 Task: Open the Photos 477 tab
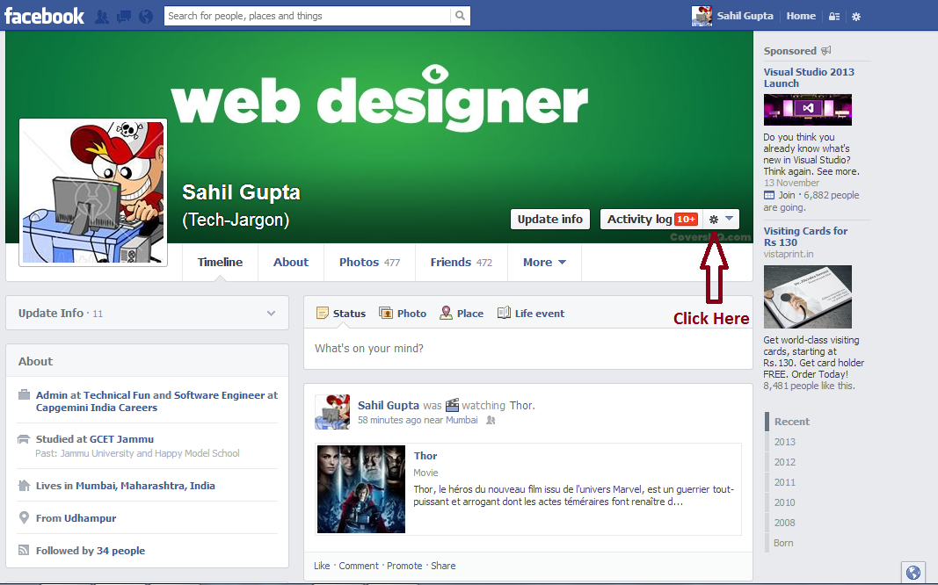tap(369, 263)
